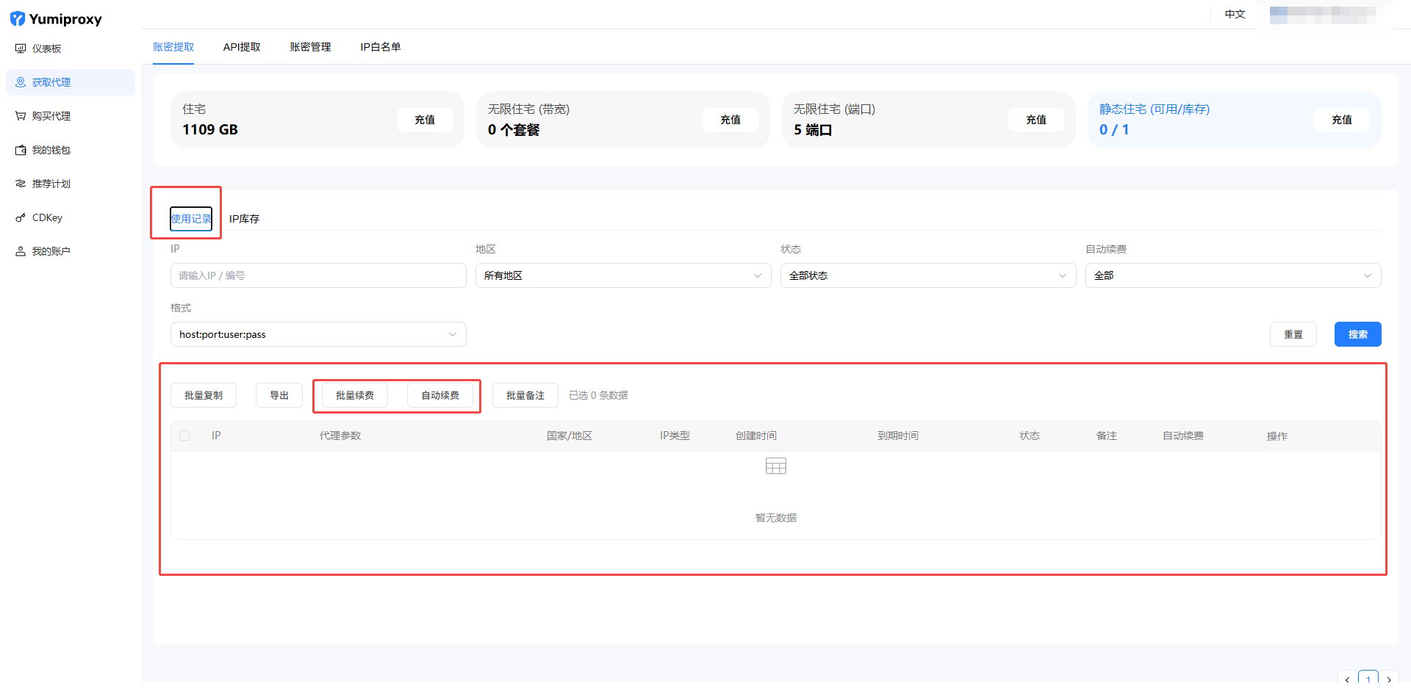Expand the 地区 dropdown showing 所有地区
The image size is (1411, 700).
click(x=622, y=275)
